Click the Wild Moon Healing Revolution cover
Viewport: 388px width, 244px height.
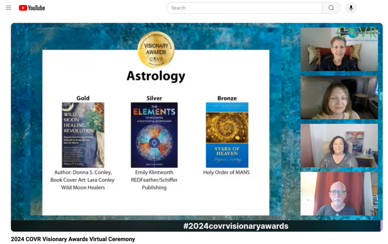83,135
